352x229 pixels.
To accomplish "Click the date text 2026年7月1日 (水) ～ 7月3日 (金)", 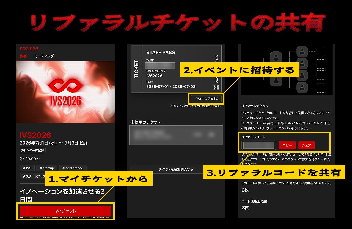I will (53, 143).
